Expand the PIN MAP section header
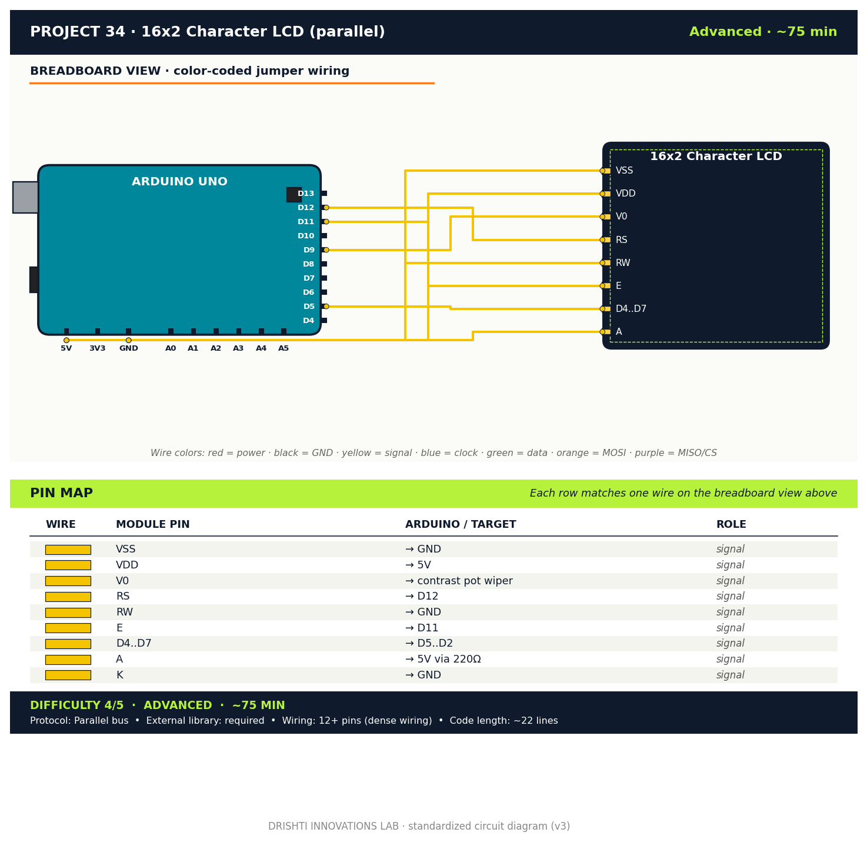The height and width of the screenshot is (842, 867). pyautogui.click(x=61, y=493)
